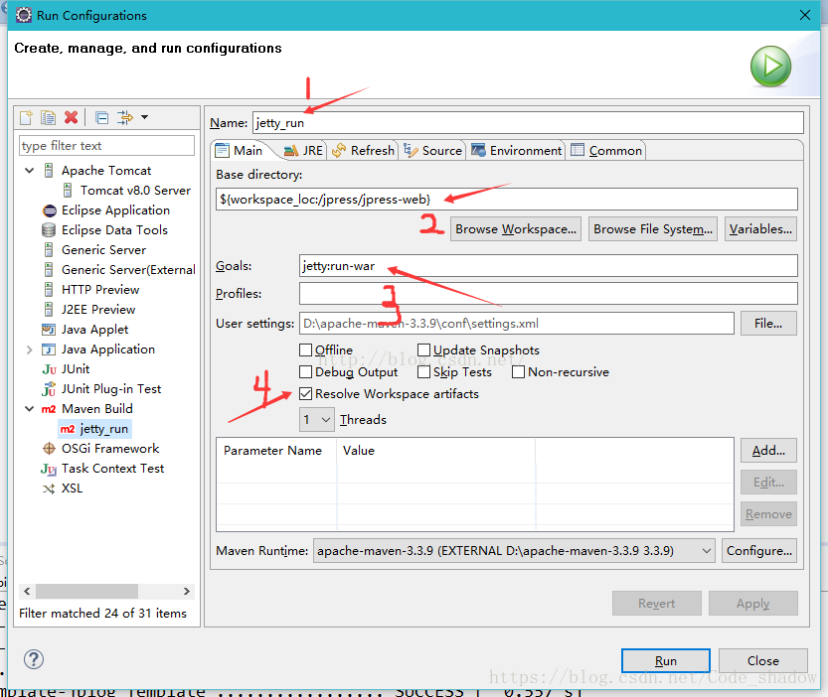This screenshot has height=697, width=828.
Task: Click the JUnit icon
Action: click(x=49, y=369)
